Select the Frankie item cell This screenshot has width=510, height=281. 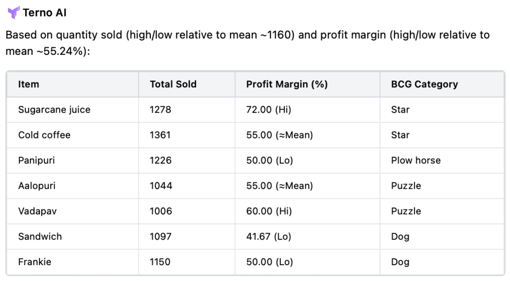(34, 262)
